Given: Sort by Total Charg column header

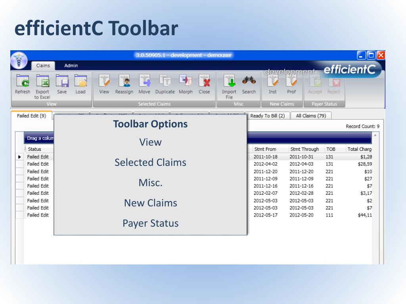Looking at the screenshot, I should click(x=359, y=149).
